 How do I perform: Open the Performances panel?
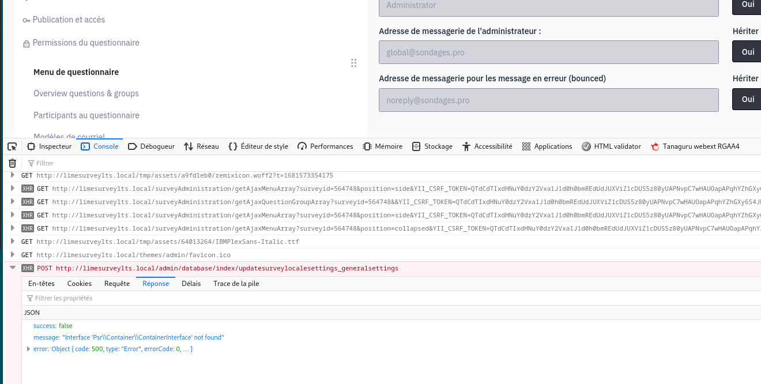[x=325, y=146]
